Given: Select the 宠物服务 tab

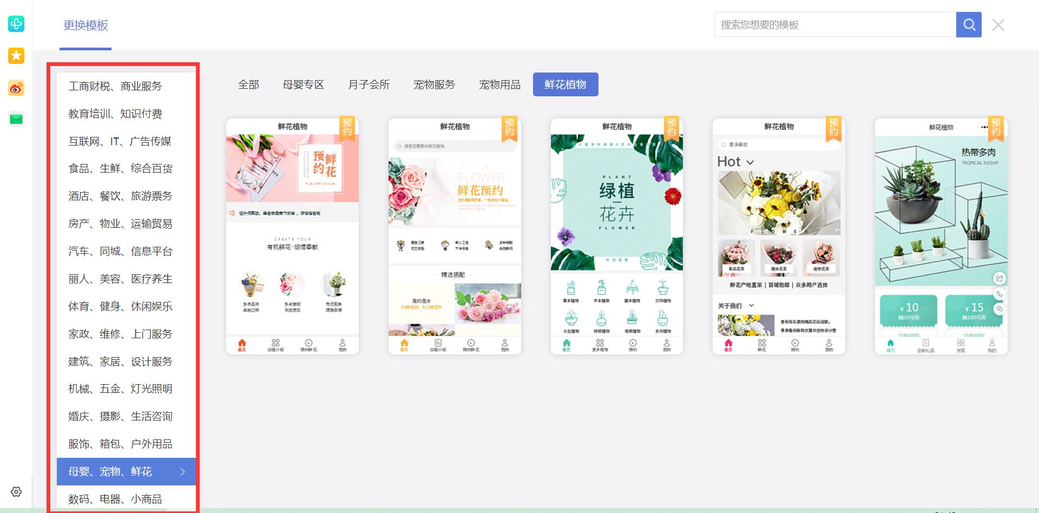Looking at the screenshot, I should point(434,84).
